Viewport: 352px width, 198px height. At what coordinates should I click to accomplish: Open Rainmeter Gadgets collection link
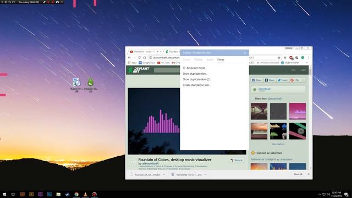click(263, 159)
